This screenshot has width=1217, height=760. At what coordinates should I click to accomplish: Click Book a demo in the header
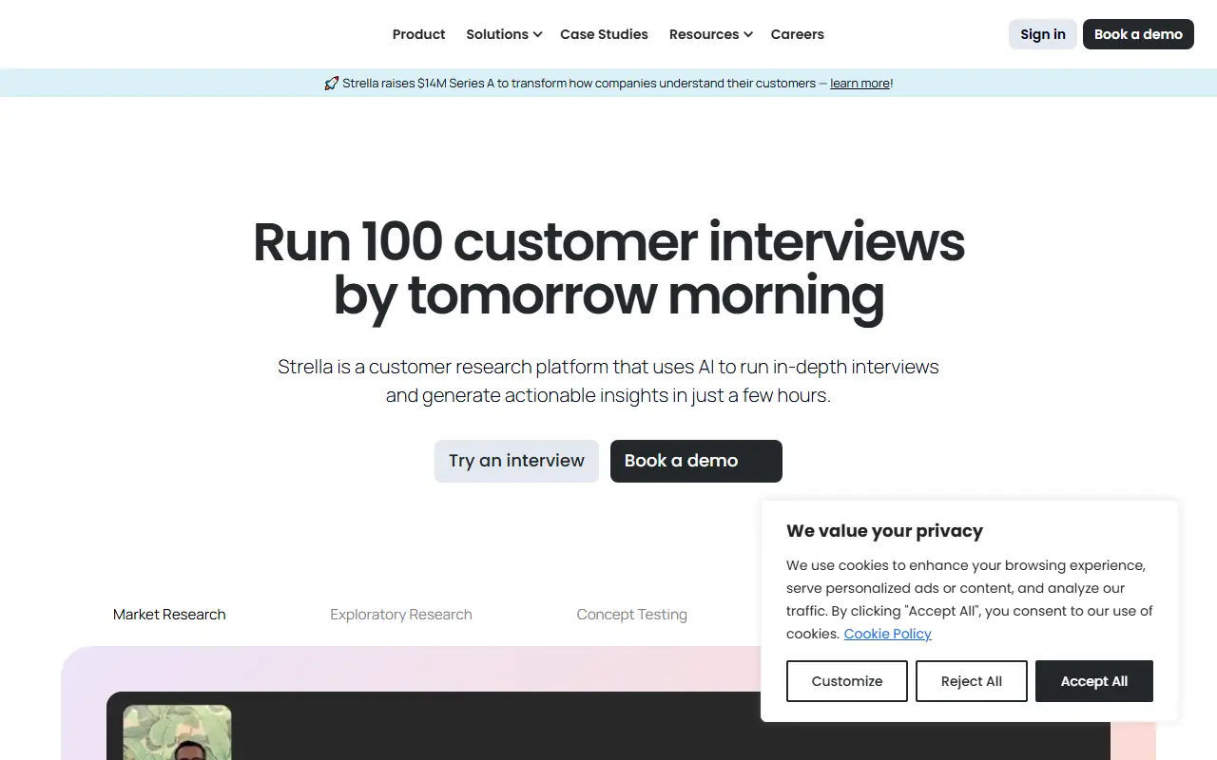pos(1138,34)
